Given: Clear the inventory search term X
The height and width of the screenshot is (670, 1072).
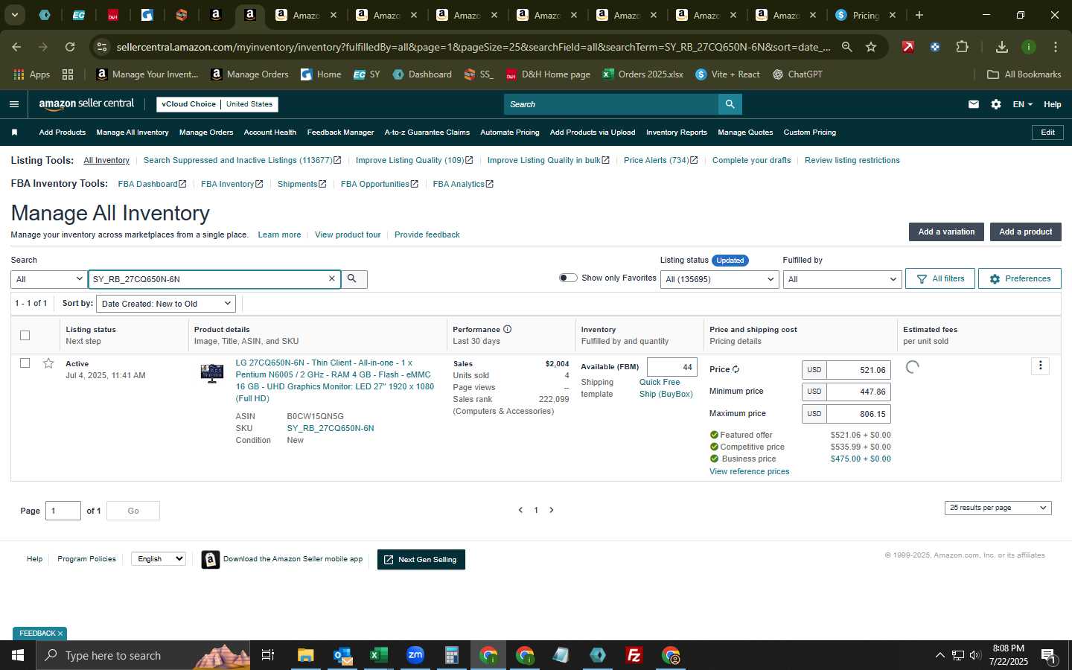Looking at the screenshot, I should [x=332, y=278].
